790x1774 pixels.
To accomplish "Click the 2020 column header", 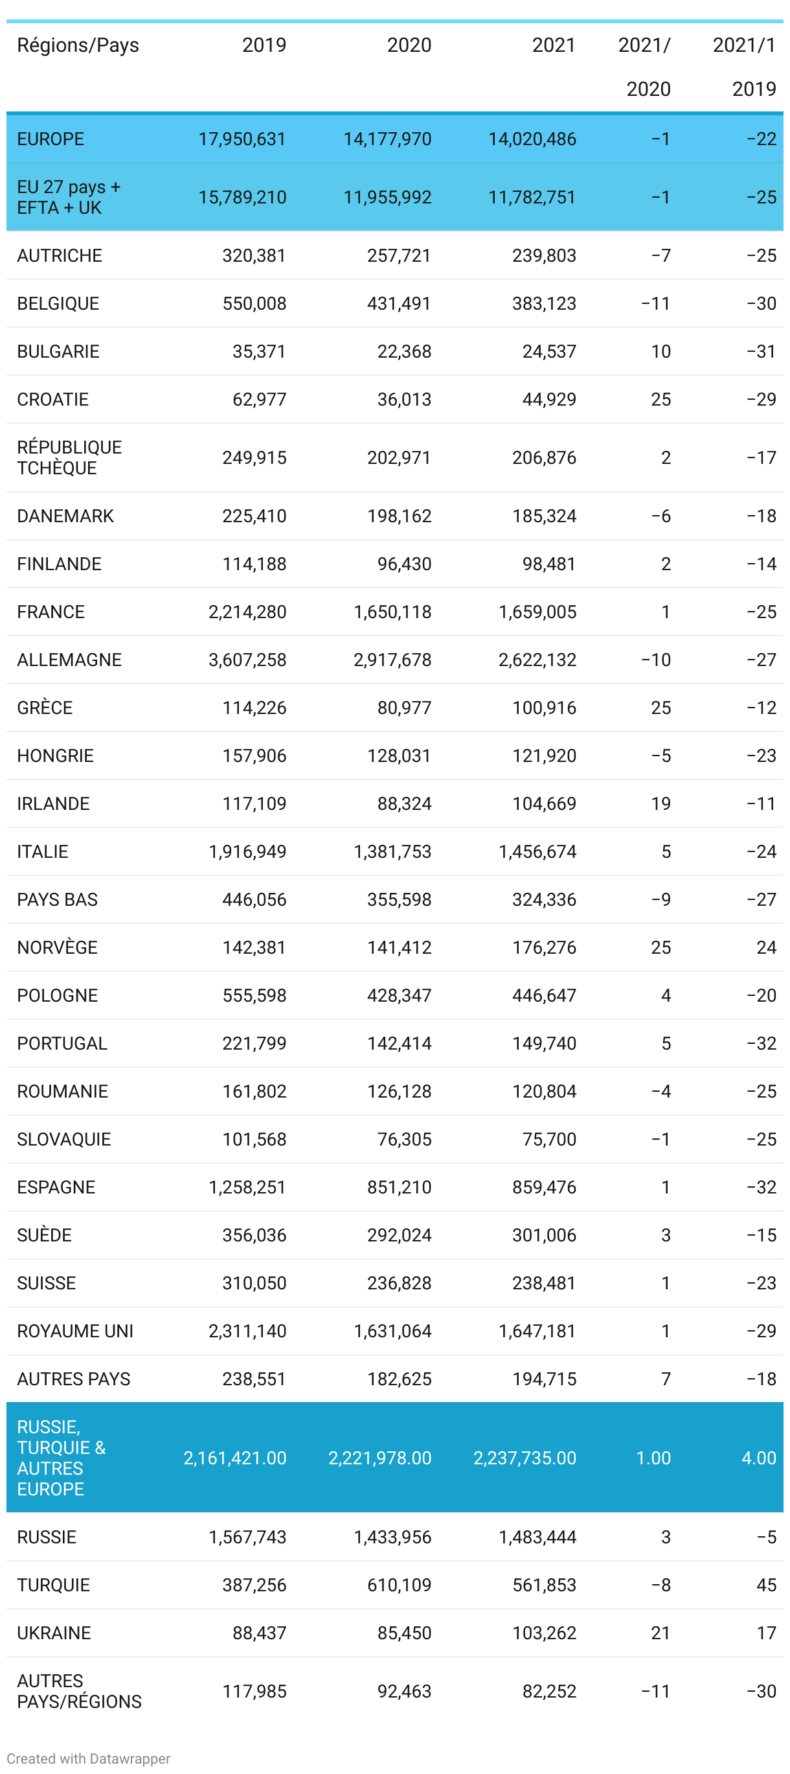I will tap(409, 45).
